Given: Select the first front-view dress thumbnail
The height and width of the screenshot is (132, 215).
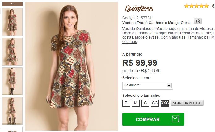Looking at the screenshot, I should point(12,22).
